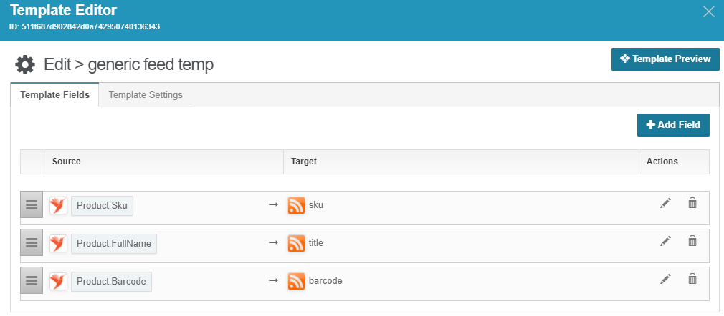Viewport: 724px width, 316px height.
Task: Close the Template Editor dialog
Action: click(x=709, y=12)
